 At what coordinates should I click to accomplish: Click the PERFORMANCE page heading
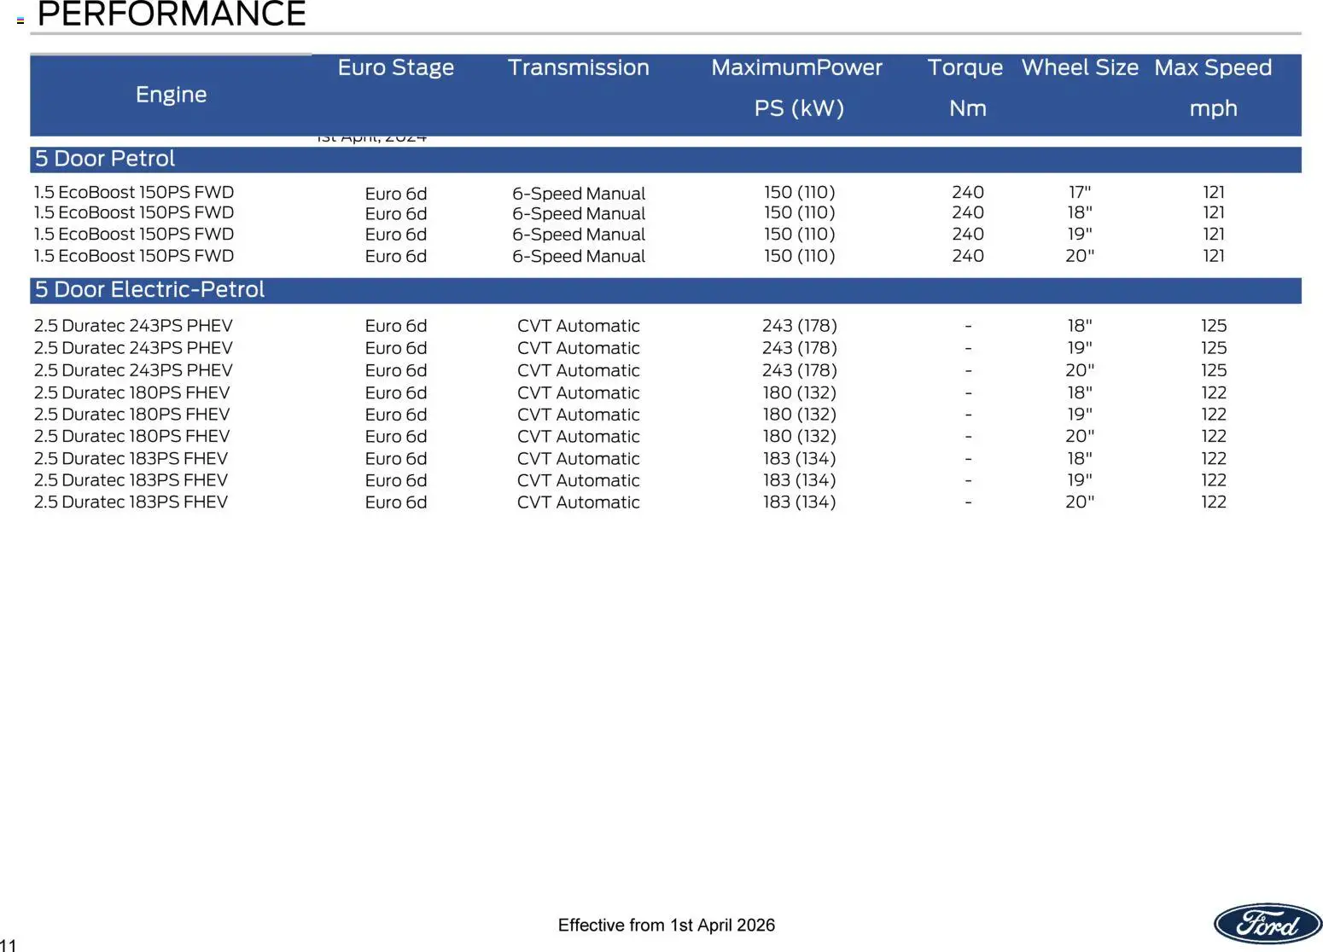tap(172, 15)
